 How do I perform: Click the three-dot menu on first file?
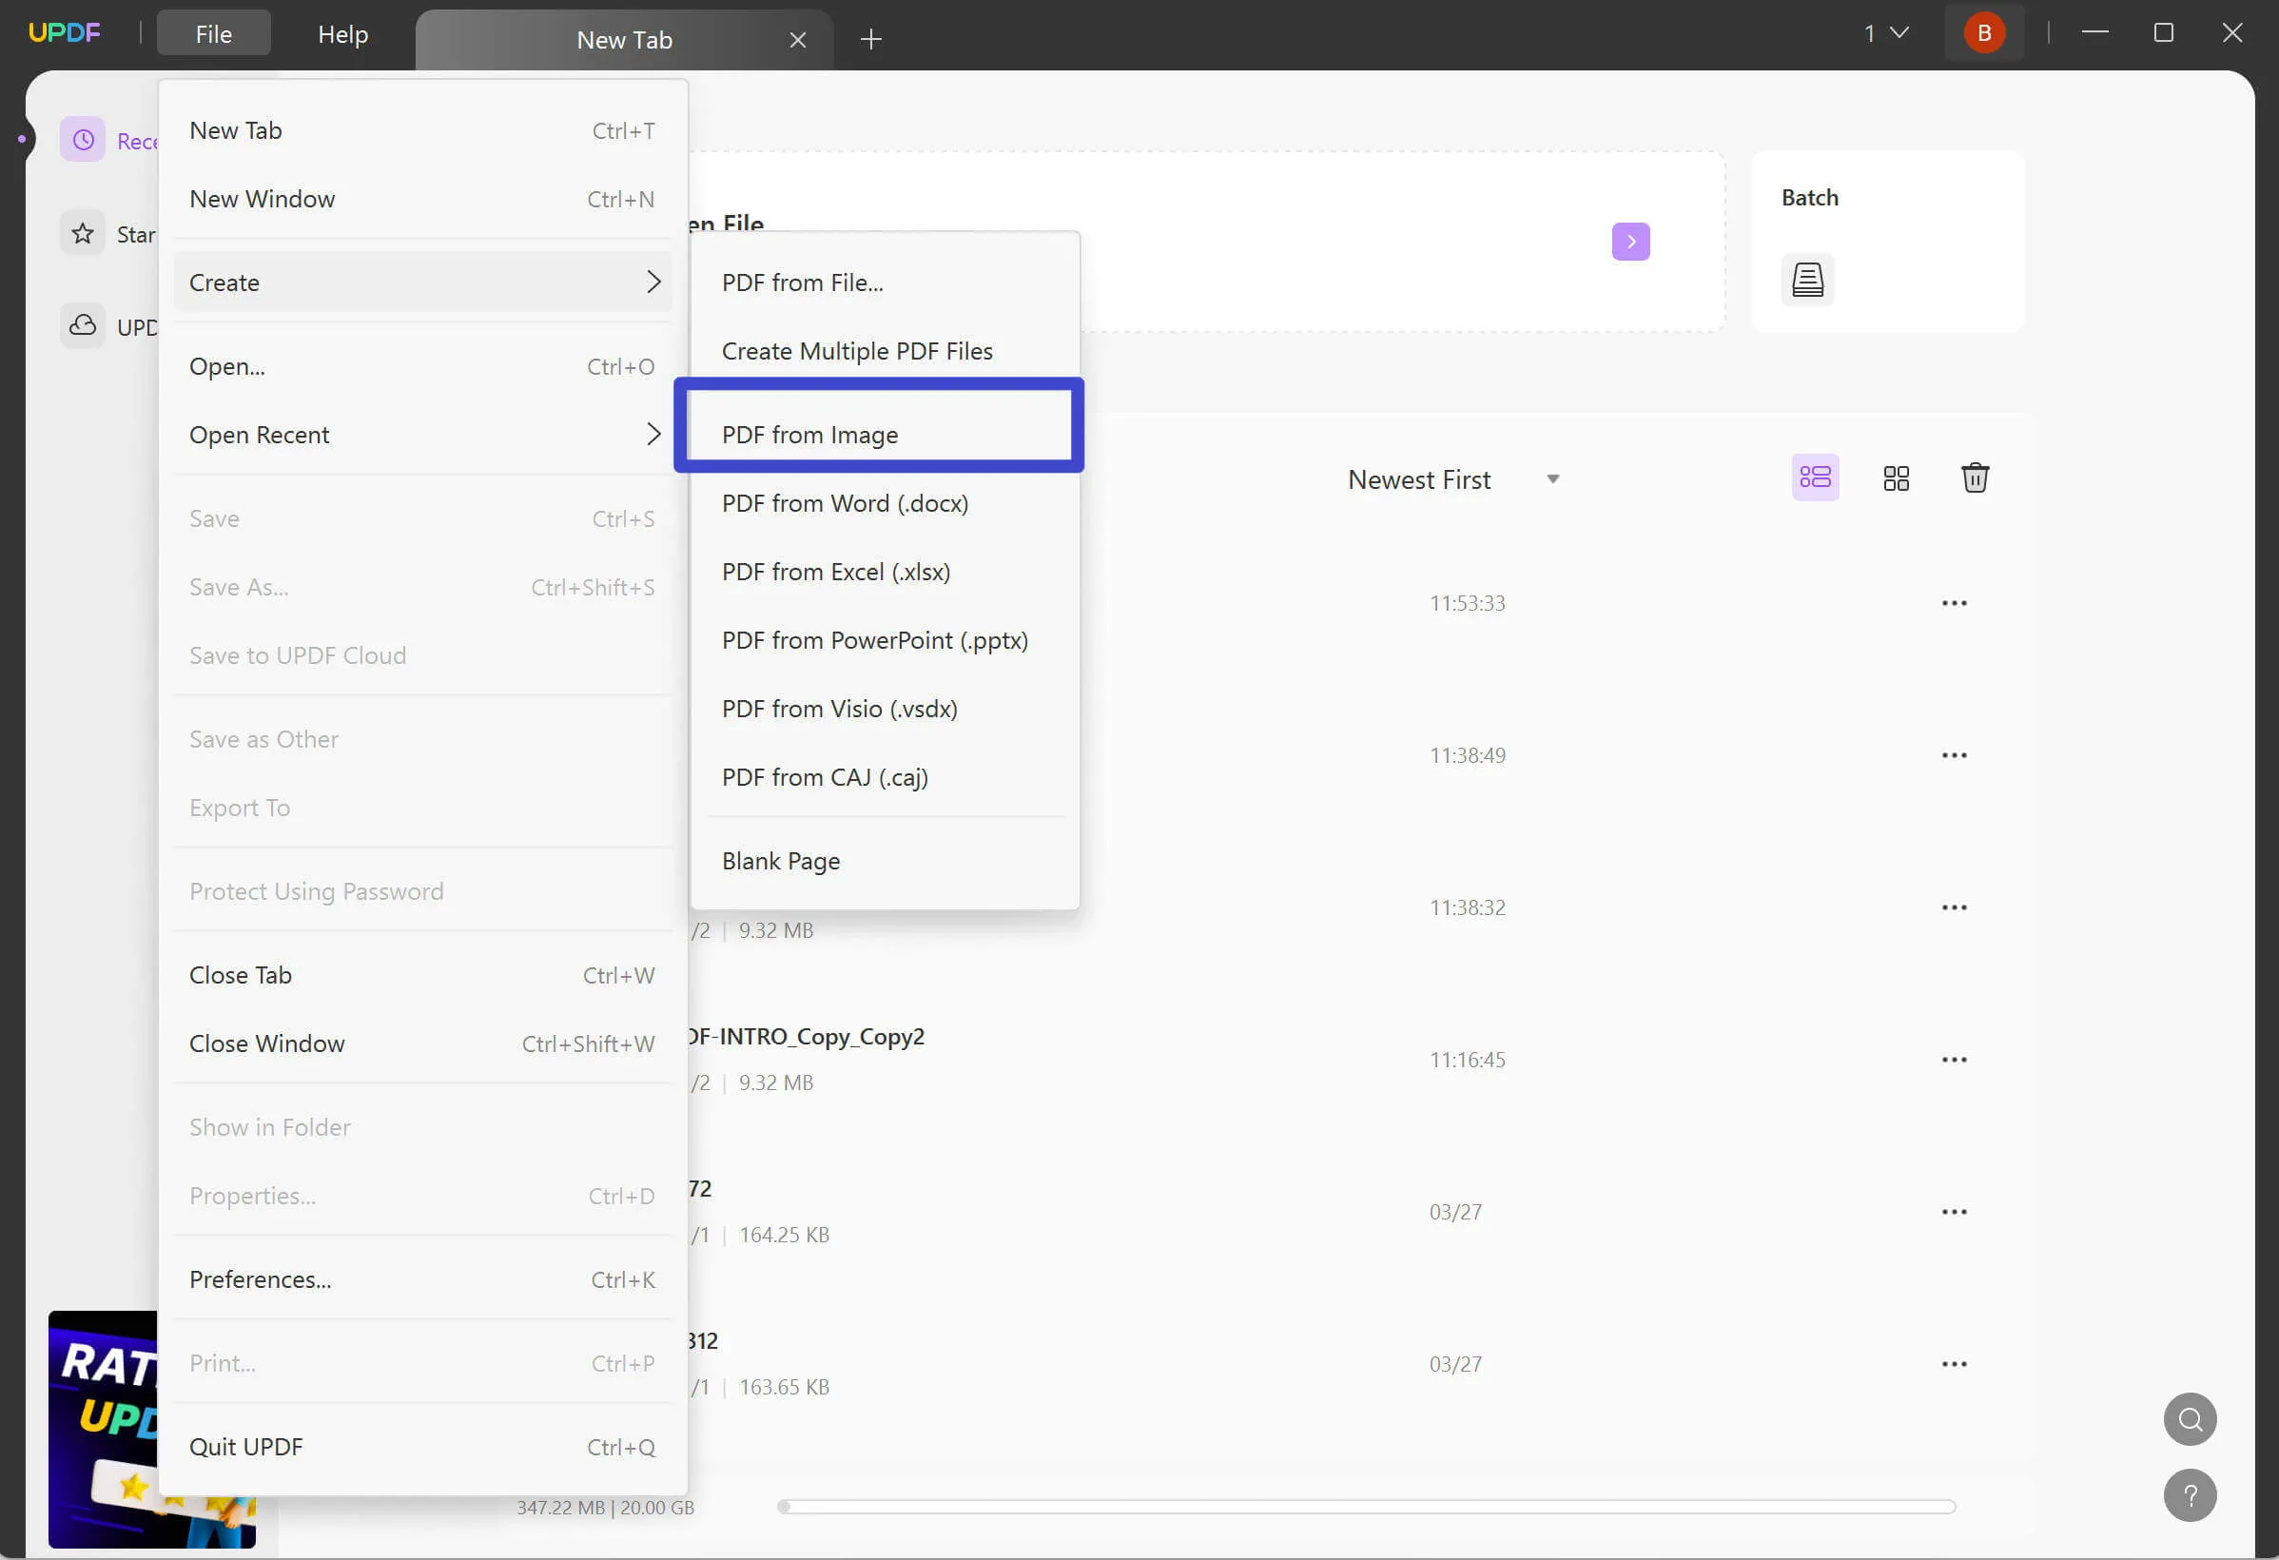pos(1954,602)
